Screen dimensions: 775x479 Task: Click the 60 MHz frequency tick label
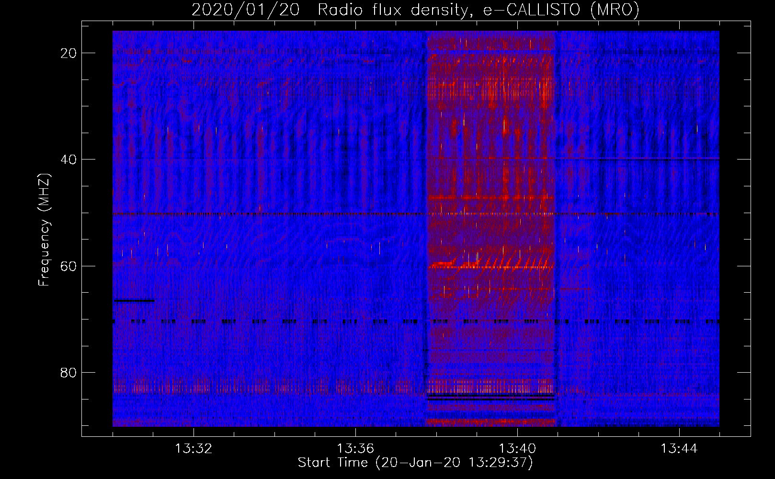69,266
